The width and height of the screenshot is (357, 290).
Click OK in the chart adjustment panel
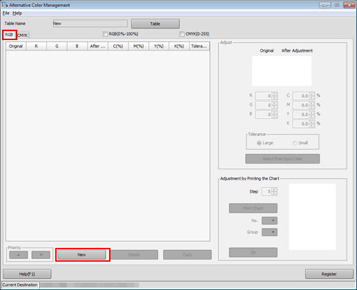tap(253, 253)
